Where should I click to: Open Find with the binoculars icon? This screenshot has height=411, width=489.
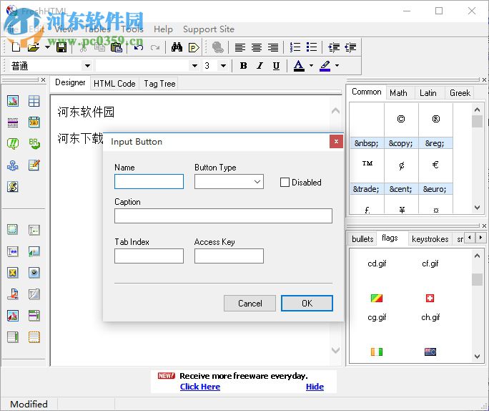[x=177, y=47]
